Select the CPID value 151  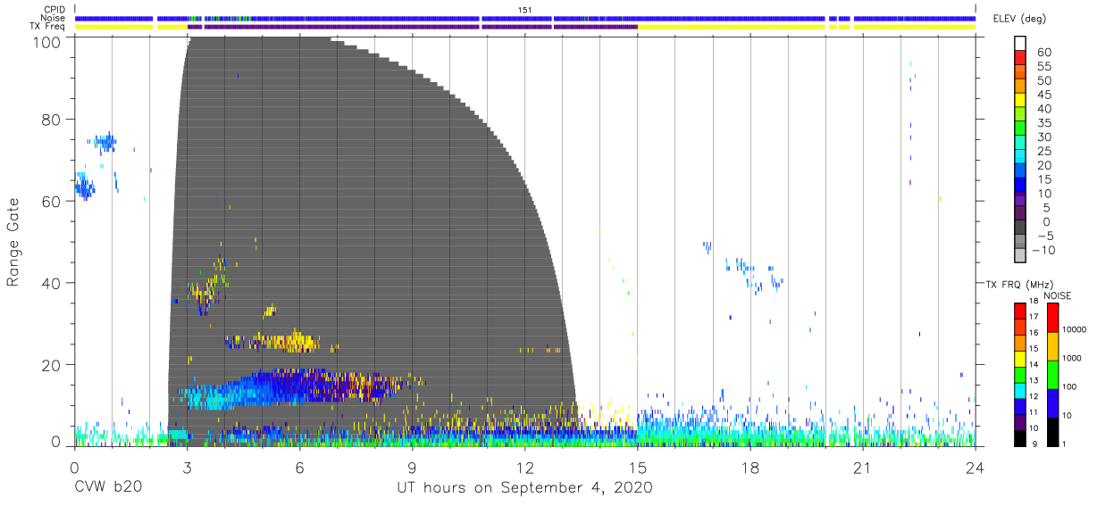coord(525,10)
